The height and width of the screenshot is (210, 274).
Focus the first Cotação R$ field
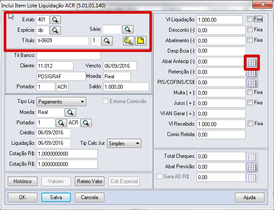(67, 154)
